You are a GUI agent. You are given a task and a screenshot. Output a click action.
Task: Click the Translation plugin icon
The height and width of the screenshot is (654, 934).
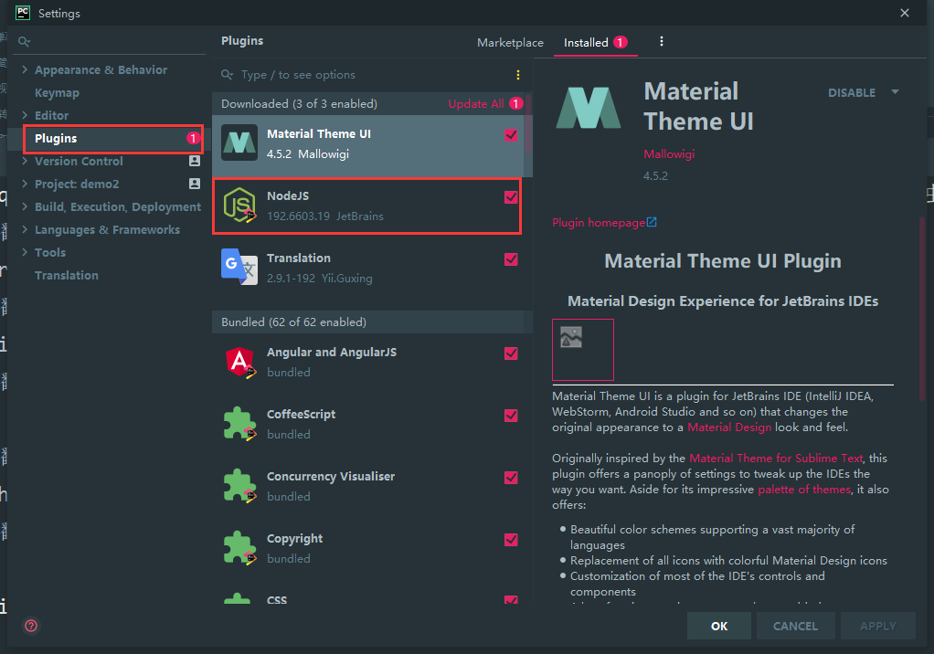[x=239, y=267]
